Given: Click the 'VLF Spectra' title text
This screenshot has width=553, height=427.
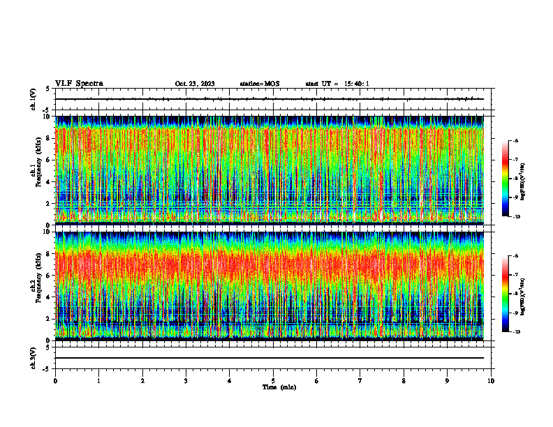Looking at the screenshot, I should (79, 84).
